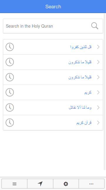Open the hamburger menu in bottom toolbar
106x190 pixels.
click(x=14, y=184)
